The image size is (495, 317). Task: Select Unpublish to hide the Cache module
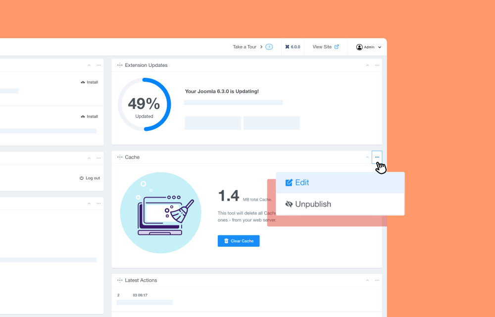click(308, 204)
